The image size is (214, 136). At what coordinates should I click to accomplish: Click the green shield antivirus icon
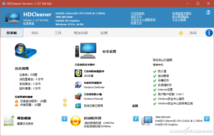point(78,73)
